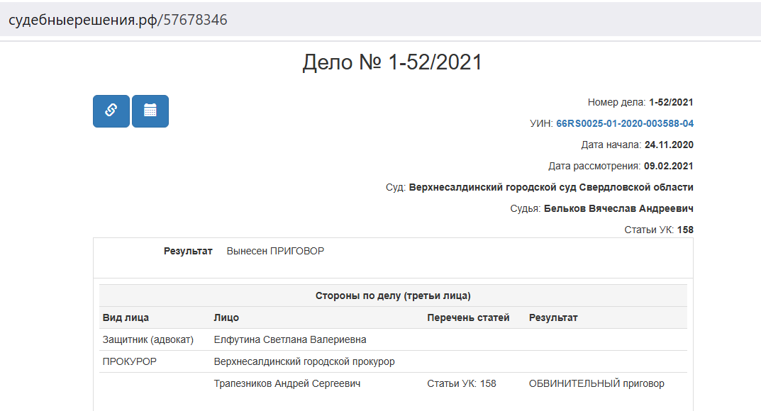
Task: Select the case heading Дело № 1-52/2021
Action: click(392, 62)
